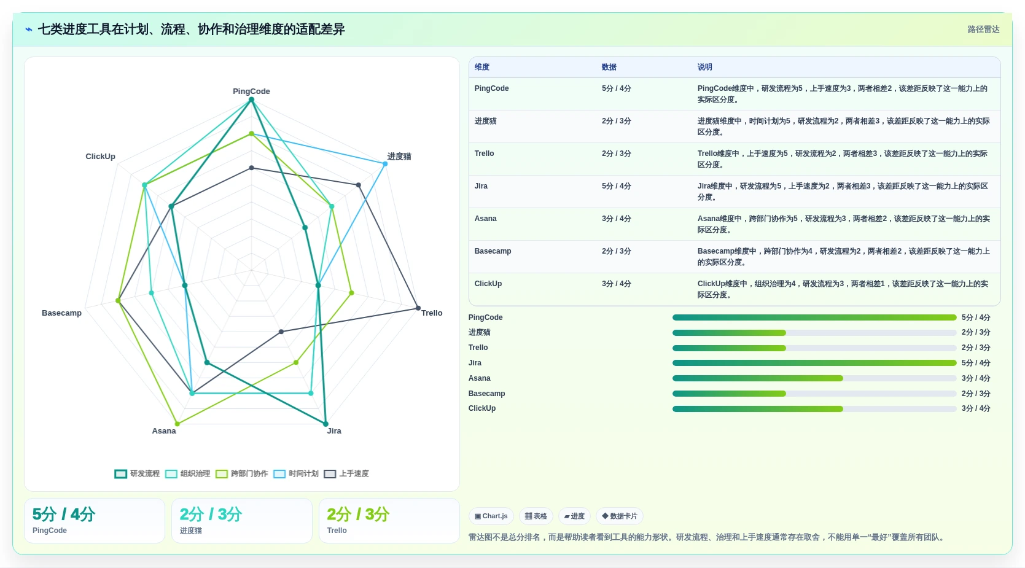Click the PingCode axis label on radar
The image size is (1025, 568).
pos(251,91)
